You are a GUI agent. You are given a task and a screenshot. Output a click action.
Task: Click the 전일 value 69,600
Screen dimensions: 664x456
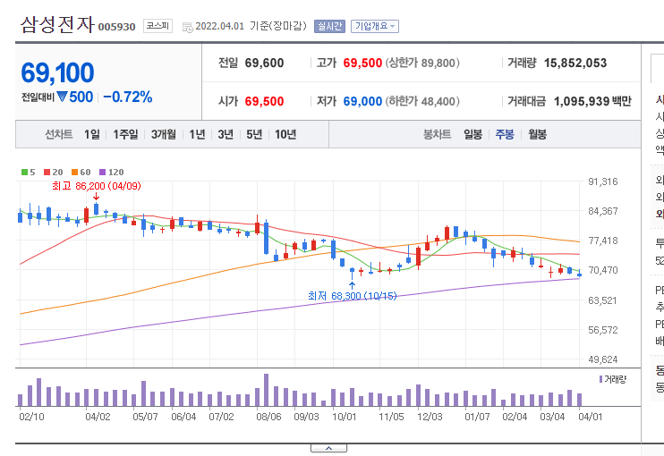pos(264,63)
